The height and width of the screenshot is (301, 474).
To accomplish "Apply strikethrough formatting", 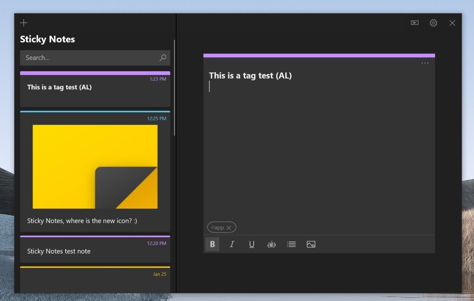I will click(x=271, y=244).
